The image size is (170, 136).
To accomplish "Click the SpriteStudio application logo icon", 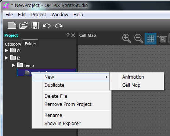I will click(x=6, y=6).
